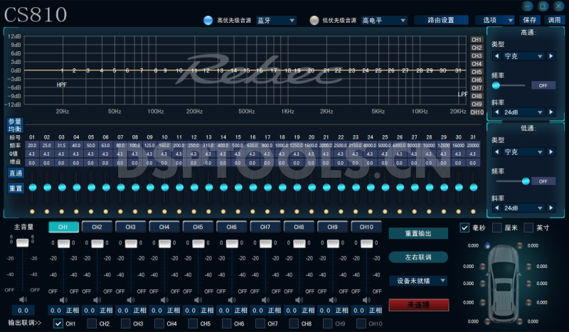Screen dimensions: 569x332
Task: Click the low-pass frequency slider handle
Action: (526, 181)
